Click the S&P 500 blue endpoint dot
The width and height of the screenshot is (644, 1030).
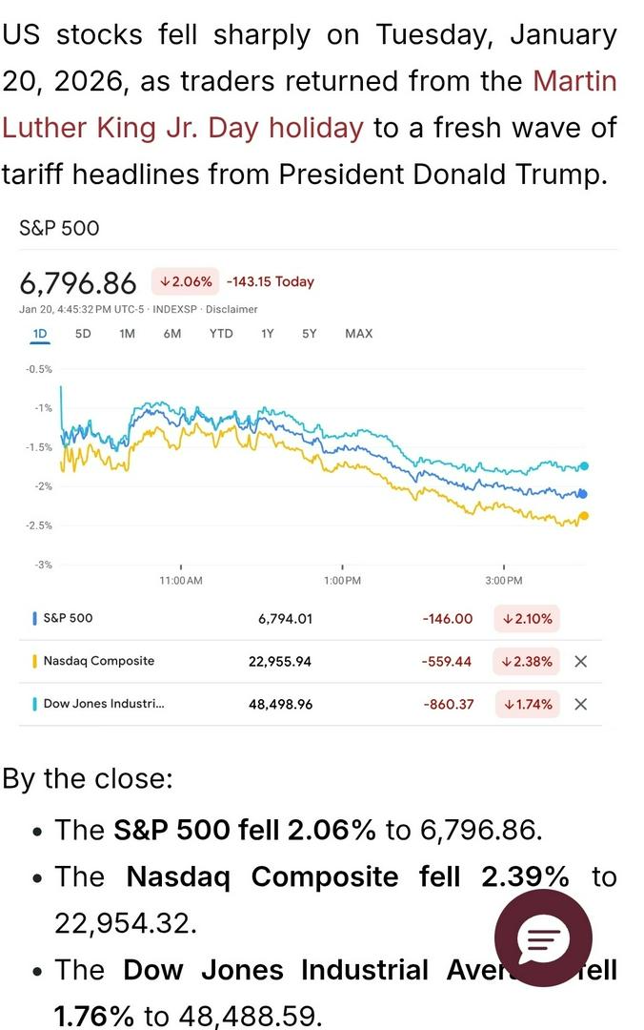(583, 494)
